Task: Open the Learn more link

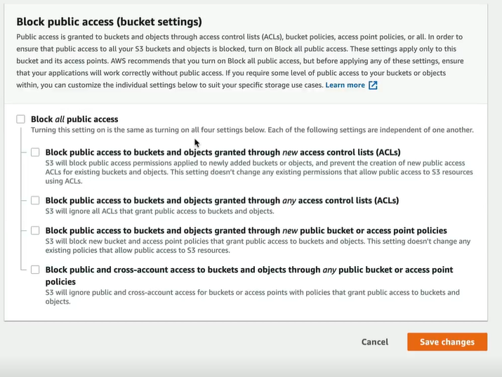Action: [x=345, y=85]
